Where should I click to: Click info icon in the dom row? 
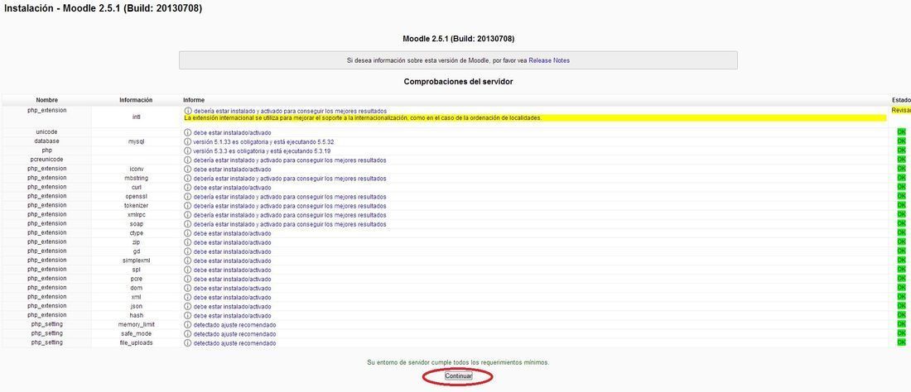tap(188, 288)
